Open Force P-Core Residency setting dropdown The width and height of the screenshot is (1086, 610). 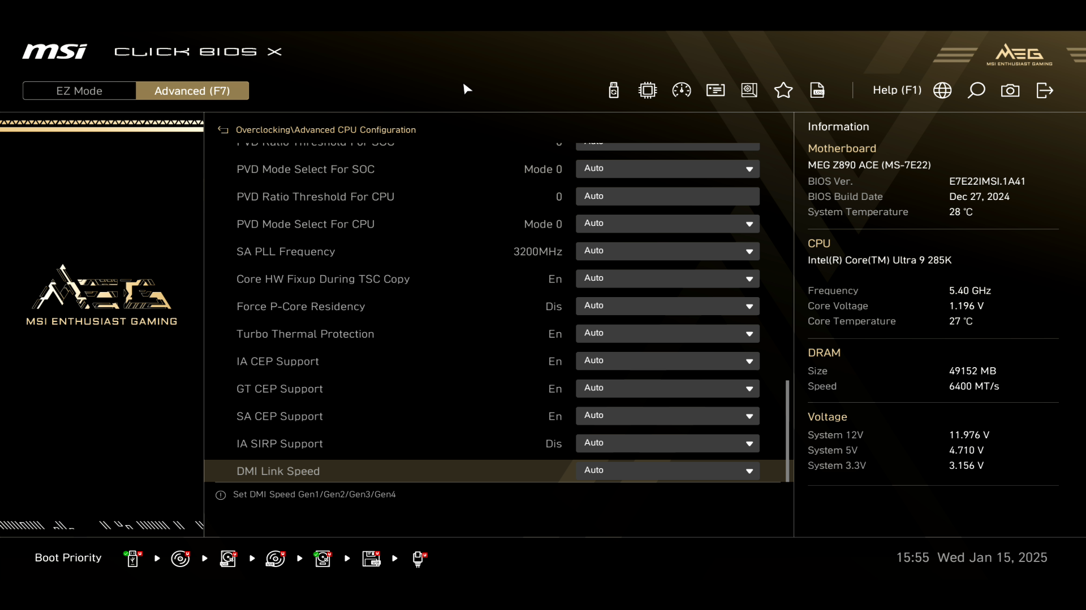pos(667,306)
